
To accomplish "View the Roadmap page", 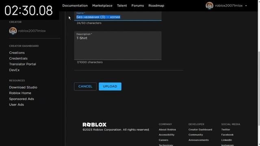I will point(156,6).
